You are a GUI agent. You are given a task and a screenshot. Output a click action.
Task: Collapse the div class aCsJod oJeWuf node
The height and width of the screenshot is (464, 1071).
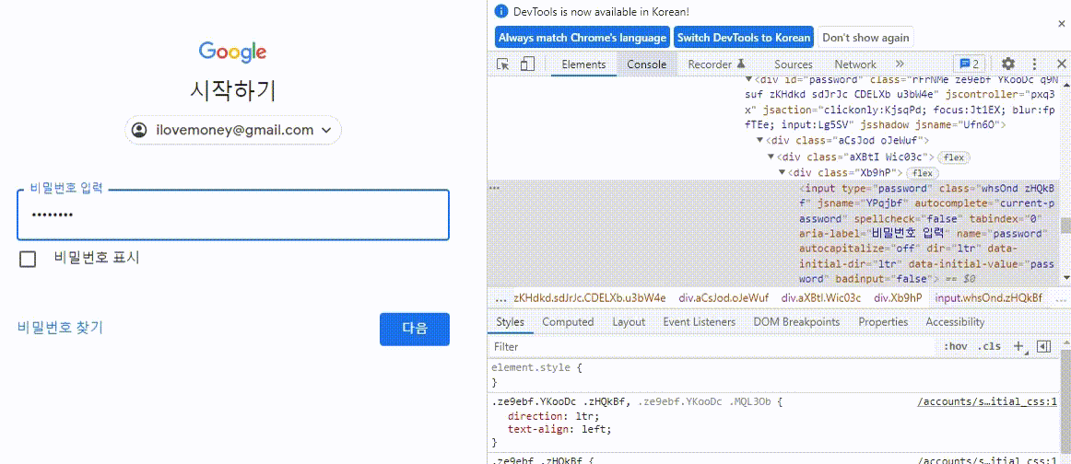coord(760,140)
